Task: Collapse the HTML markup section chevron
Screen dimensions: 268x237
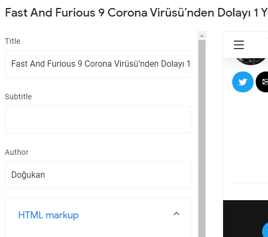Action: (177, 214)
